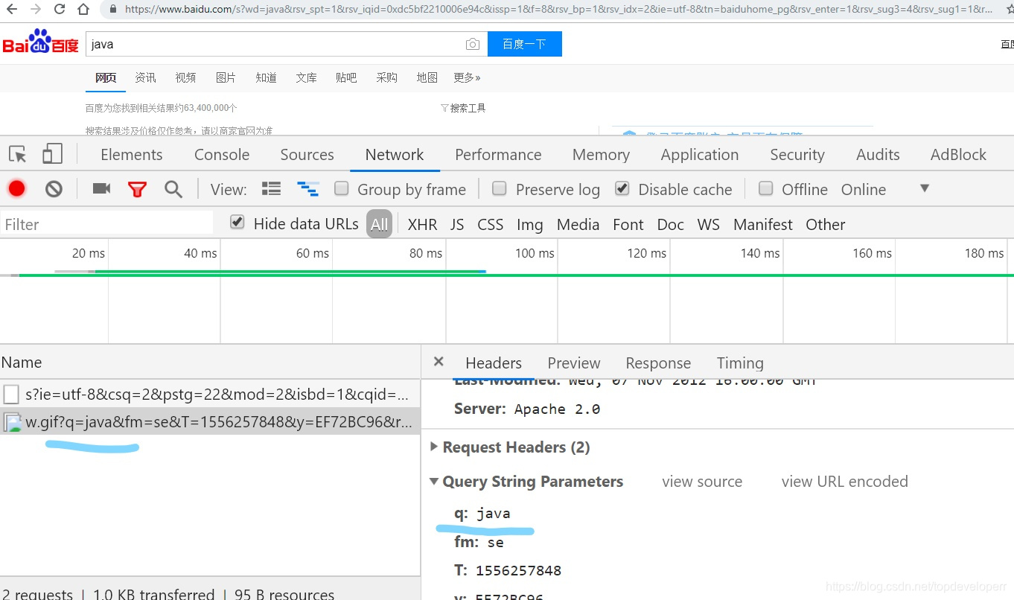
Task: Show the request Headers tab
Action: (494, 363)
